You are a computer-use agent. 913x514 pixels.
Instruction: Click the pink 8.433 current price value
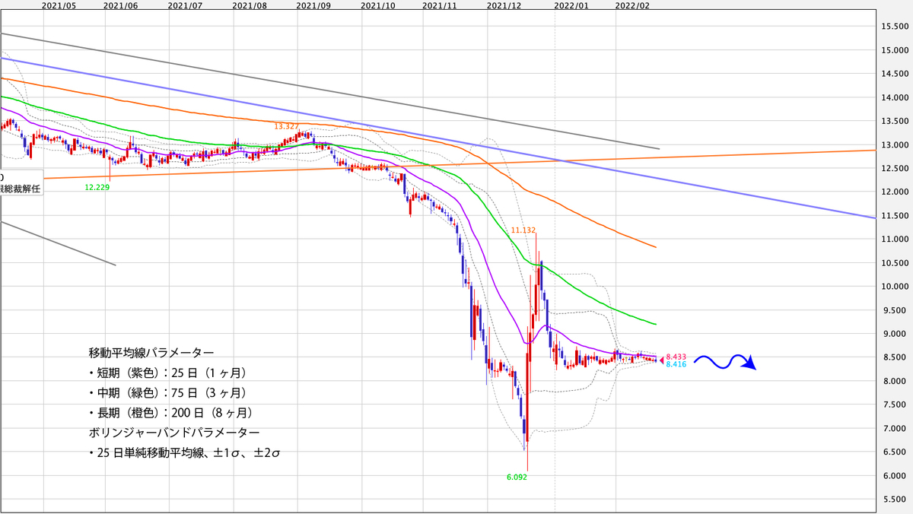click(676, 357)
